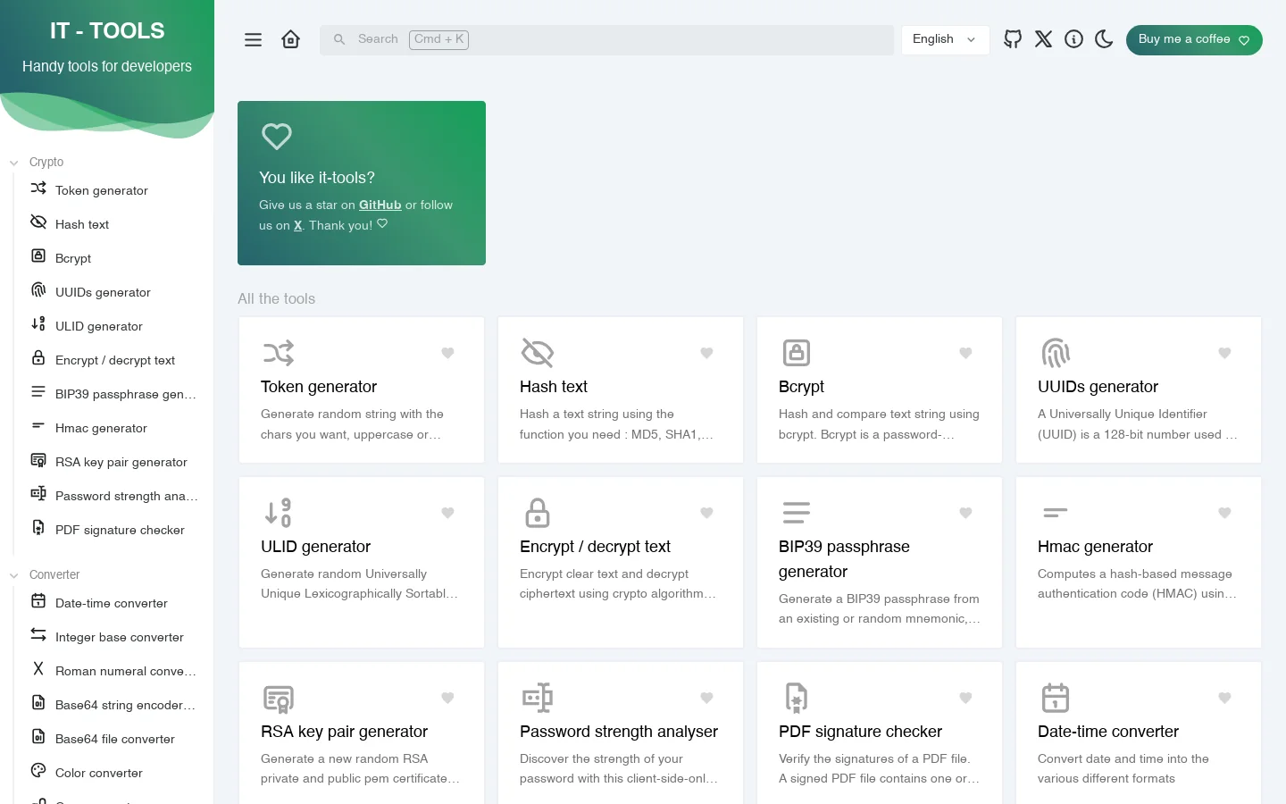The width and height of the screenshot is (1286, 804).
Task: Favorite the PDF signature checker card heart
Action: coord(966,698)
